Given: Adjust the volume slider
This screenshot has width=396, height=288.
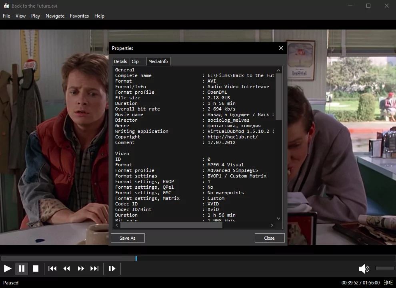Looking at the screenshot, I should 385,268.
